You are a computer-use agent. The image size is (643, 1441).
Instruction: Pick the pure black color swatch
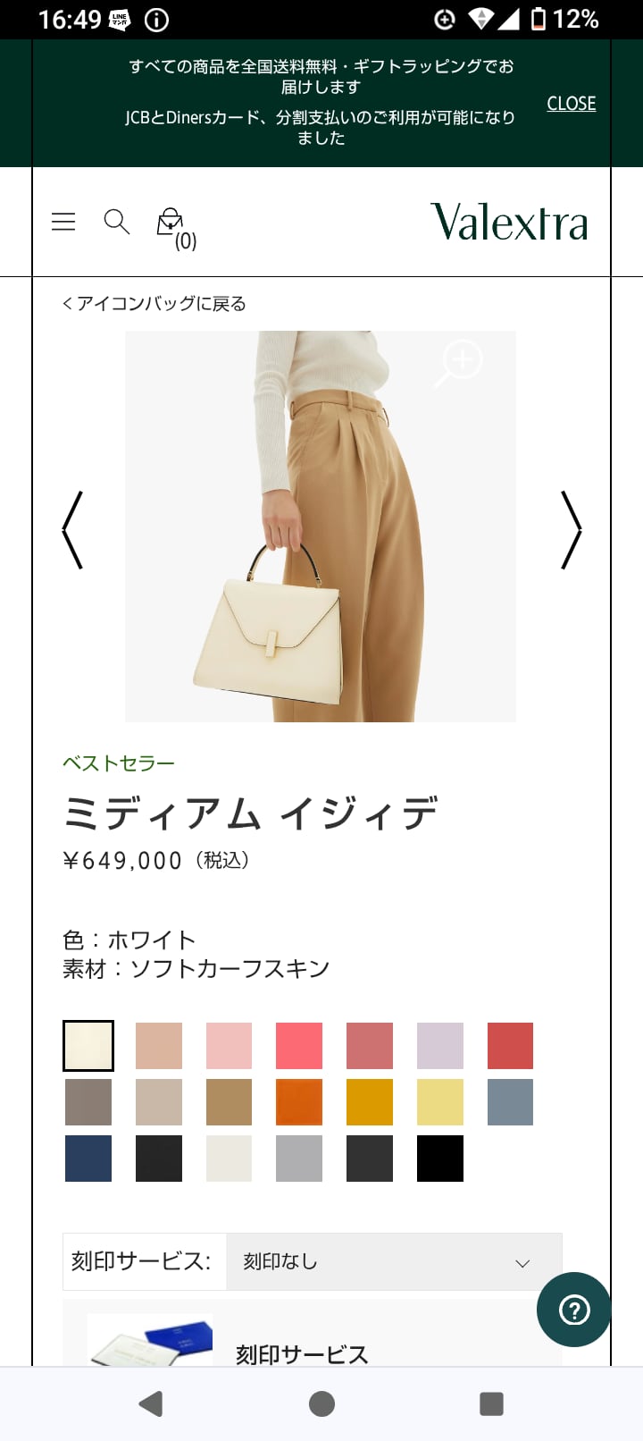point(440,1159)
